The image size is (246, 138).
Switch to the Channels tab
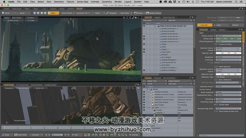(x=157, y=78)
